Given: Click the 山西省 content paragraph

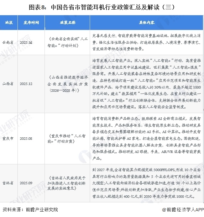Looking at the screenshot, I should click(147, 84).
